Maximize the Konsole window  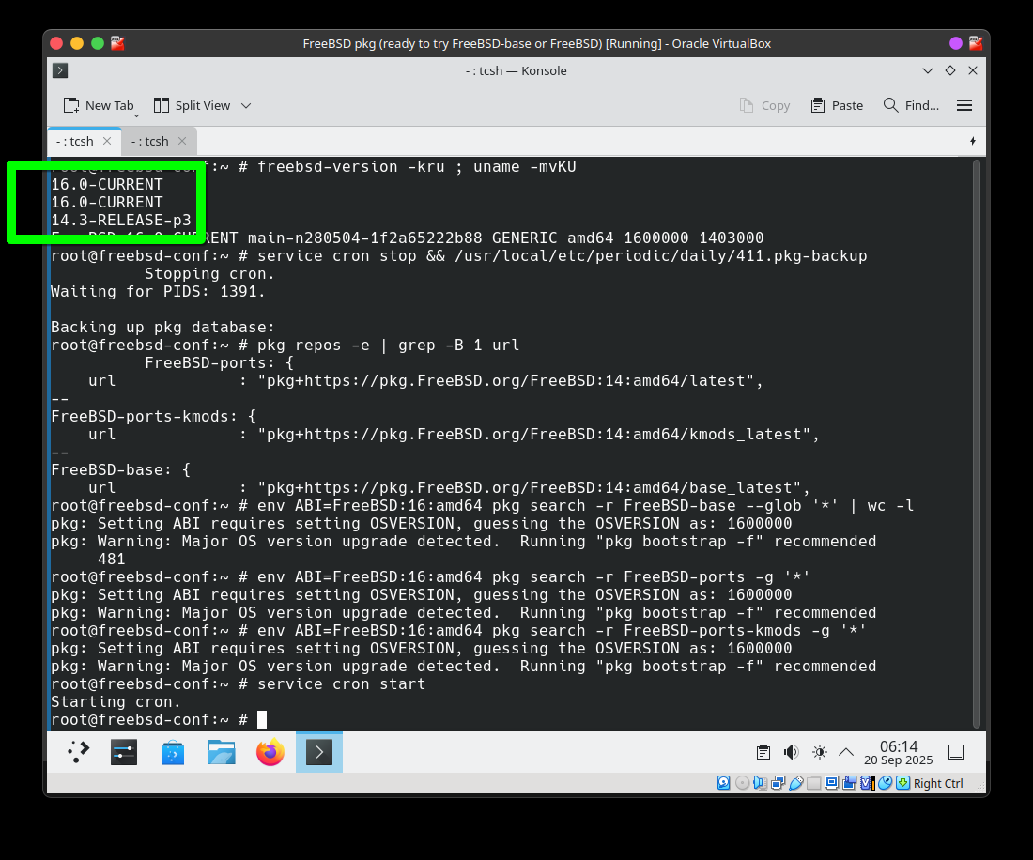point(950,70)
